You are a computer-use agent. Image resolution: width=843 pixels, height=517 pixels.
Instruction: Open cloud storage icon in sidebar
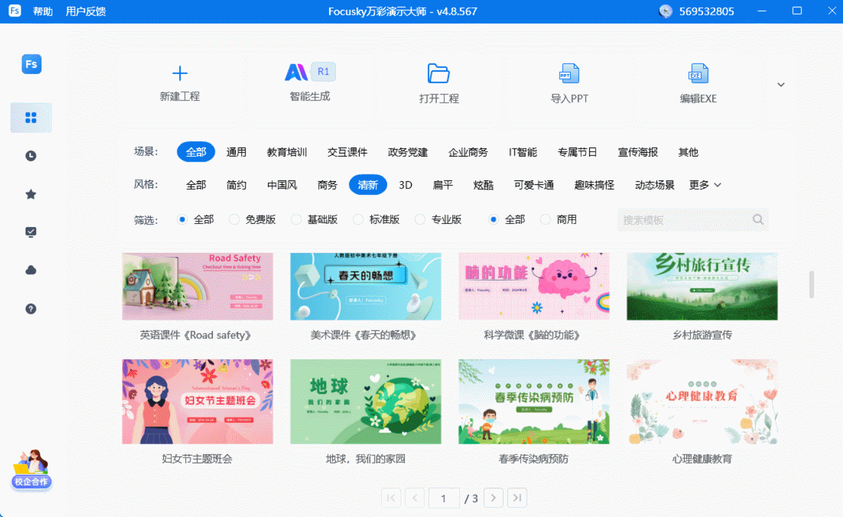pyautogui.click(x=31, y=270)
